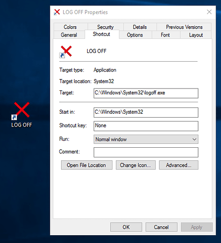Screen dimensions: 221x243
Task: Open the Security tab
Action: [x=105, y=27]
